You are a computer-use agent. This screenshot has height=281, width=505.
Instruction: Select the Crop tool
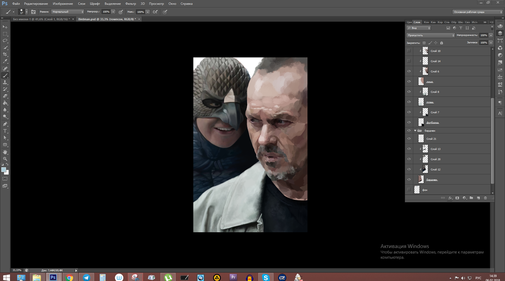(x=5, y=54)
